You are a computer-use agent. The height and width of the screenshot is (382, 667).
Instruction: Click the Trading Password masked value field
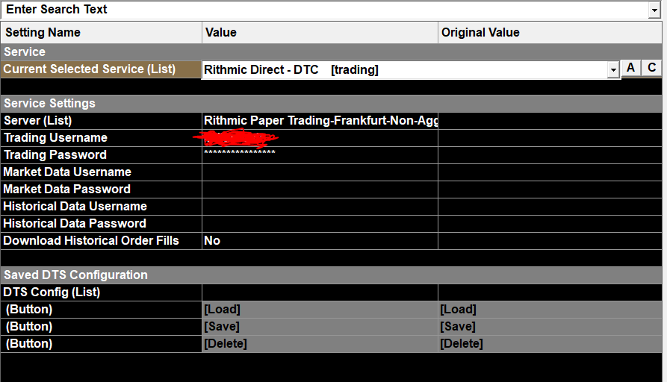320,155
